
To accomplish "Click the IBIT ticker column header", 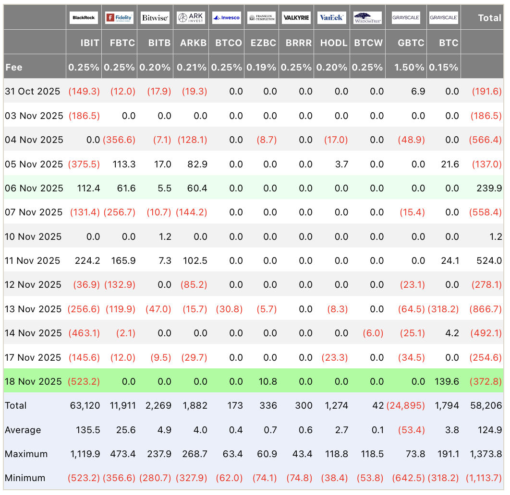I will [90, 43].
